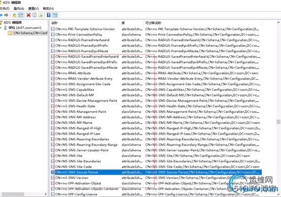Click the object icon of CN=ms-RADIUS-FramedInterfaceId
This screenshot has height=197, width=281.
pos(53,40)
